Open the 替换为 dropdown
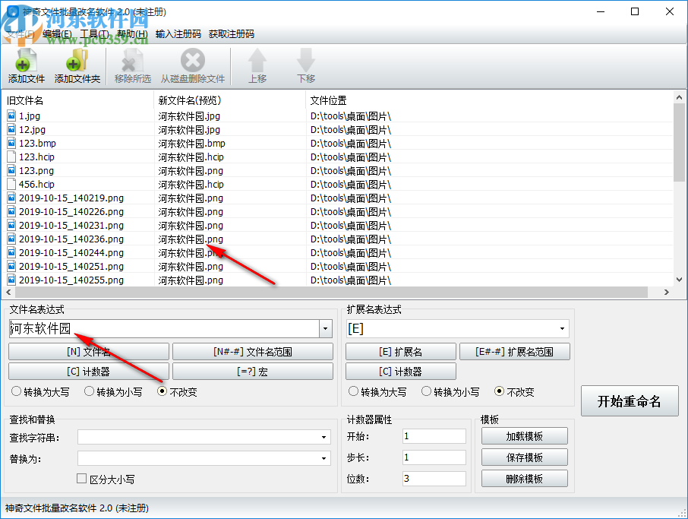Viewport: 688px width, 519px height. tap(323, 458)
